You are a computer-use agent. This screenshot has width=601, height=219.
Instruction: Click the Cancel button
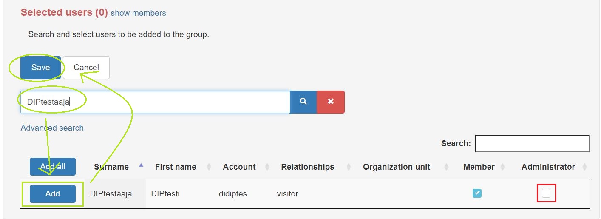(86, 68)
